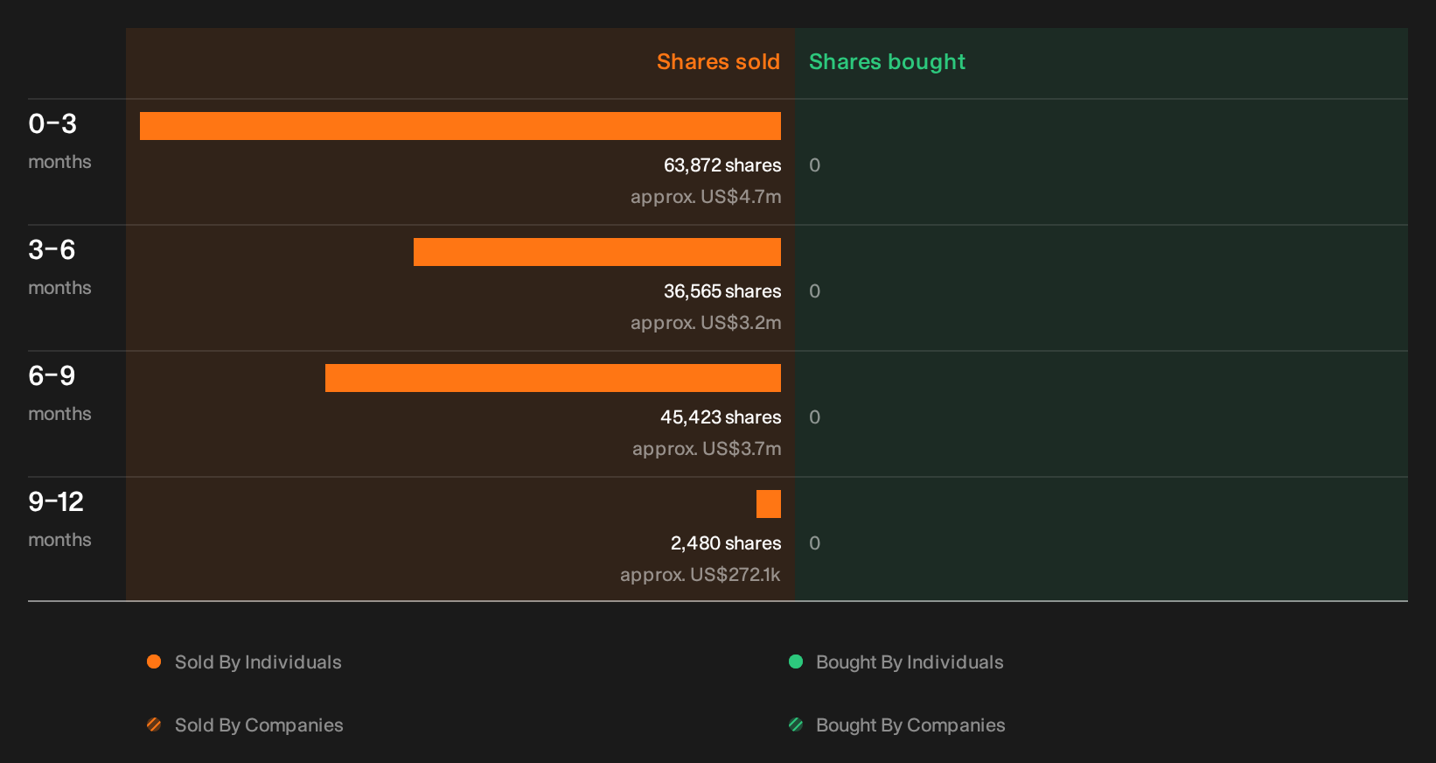Click the striped Bought By Companies legend icon
The height and width of the screenshot is (763, 1436).
tap(796, 724)
